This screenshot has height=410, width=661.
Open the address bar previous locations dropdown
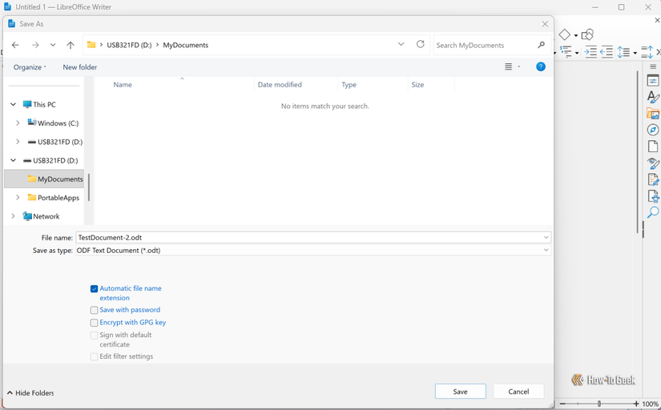tap(401, 44)
